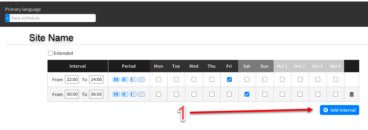Click the Add interval button

339,110
